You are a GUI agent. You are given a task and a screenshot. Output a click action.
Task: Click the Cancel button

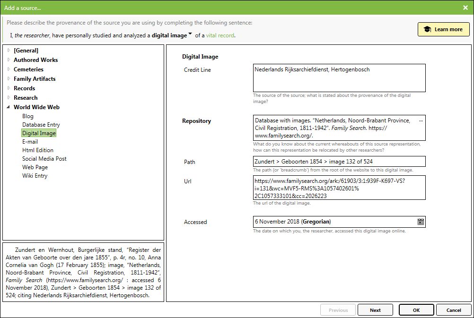coord(453,310)
